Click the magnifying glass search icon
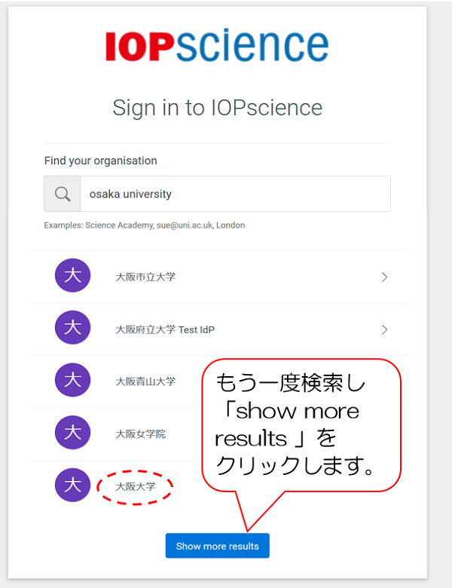The height and width of the screenshot is (588, 452). pyautogui.click(x=63, y=194)
